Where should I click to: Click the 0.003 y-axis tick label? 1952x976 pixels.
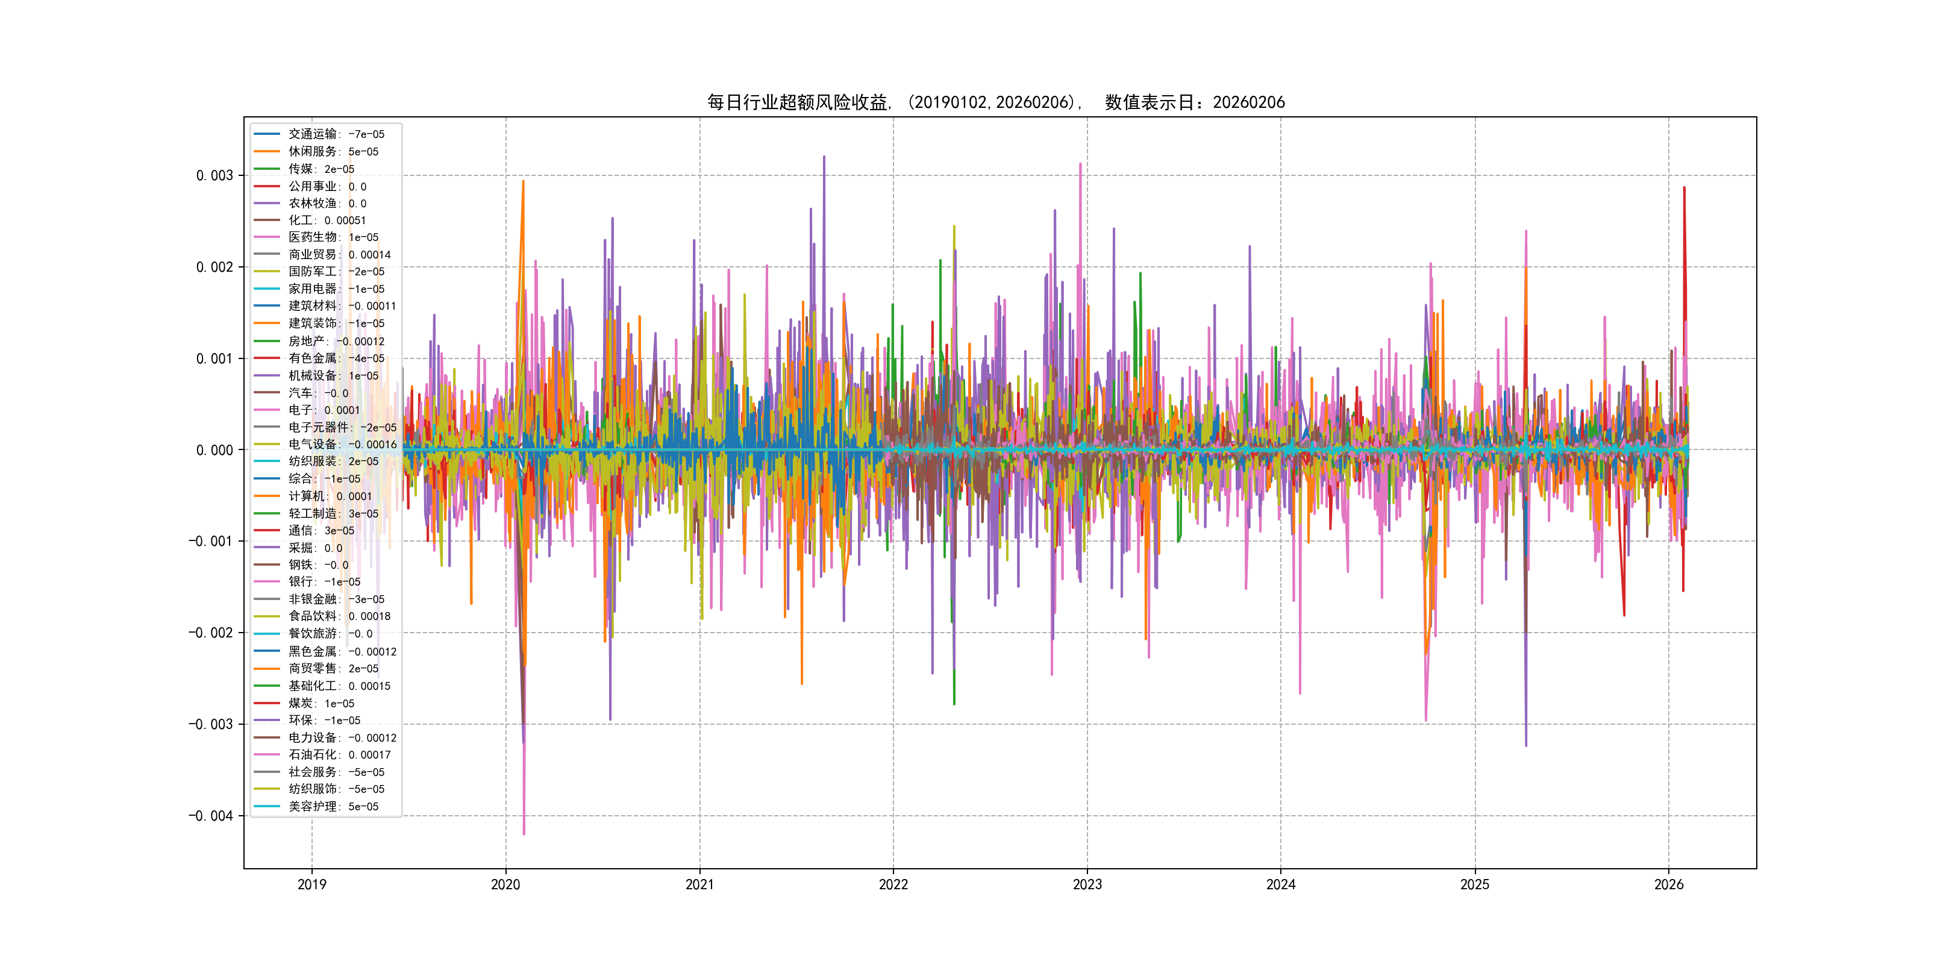pyautogui.click(x=214, y=176)
